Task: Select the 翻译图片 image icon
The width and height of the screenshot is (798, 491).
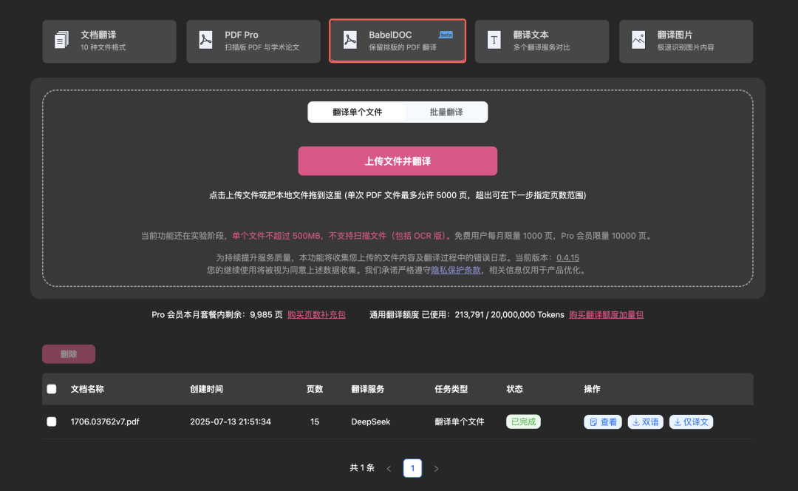Action: pos(638,41)
